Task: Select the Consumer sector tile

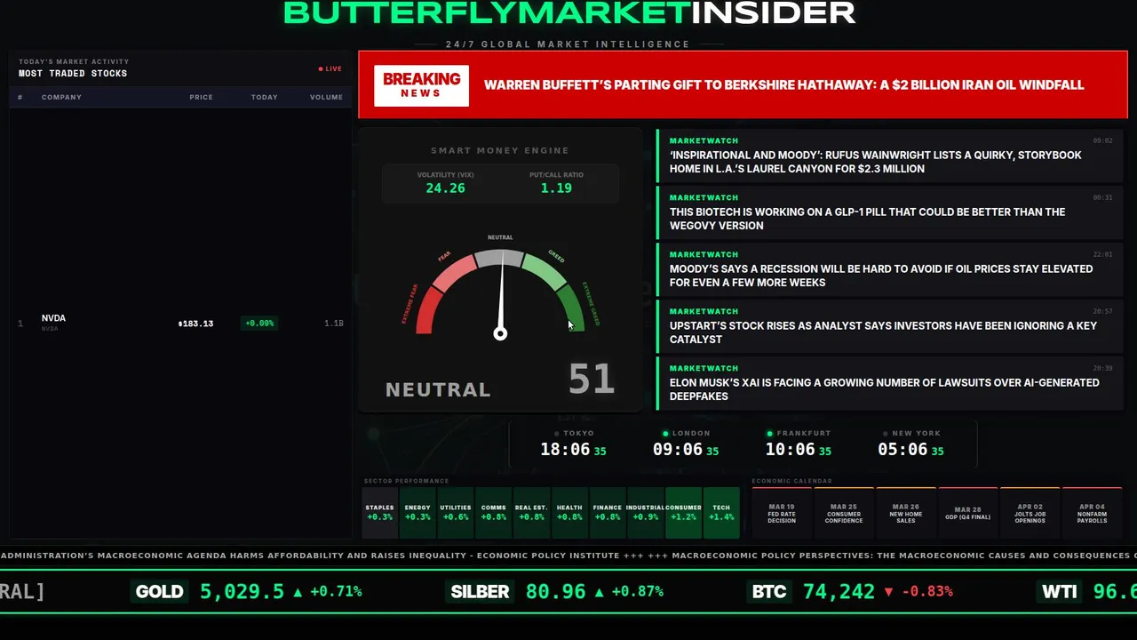Action: tap(683, 513)
